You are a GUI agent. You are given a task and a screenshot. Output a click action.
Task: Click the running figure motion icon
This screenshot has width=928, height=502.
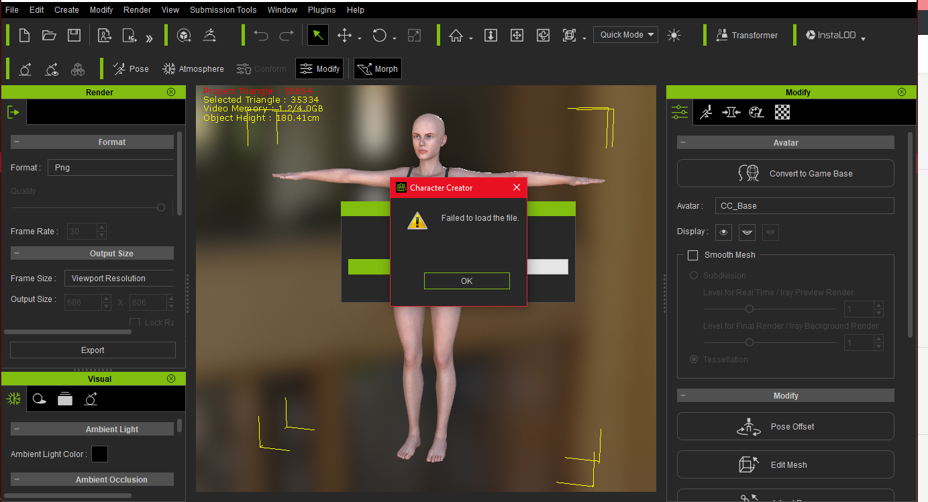[x=209, y=36]
